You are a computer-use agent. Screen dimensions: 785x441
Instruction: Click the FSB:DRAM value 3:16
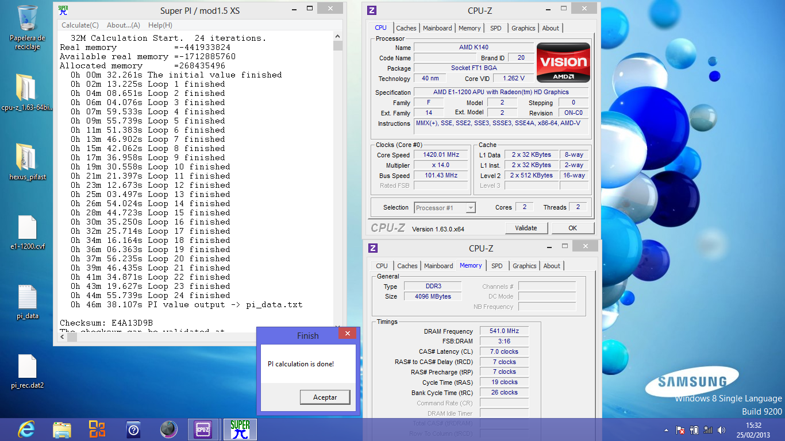coord(504,341)
